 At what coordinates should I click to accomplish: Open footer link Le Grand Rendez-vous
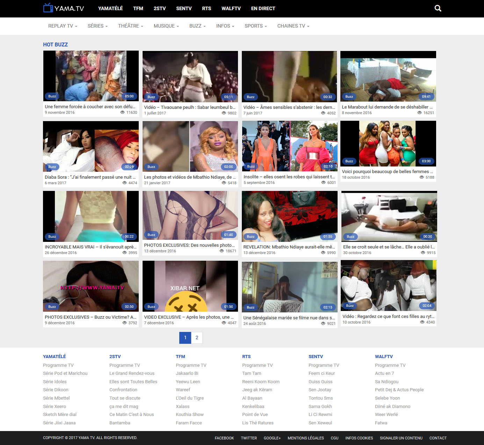point(132,373)
